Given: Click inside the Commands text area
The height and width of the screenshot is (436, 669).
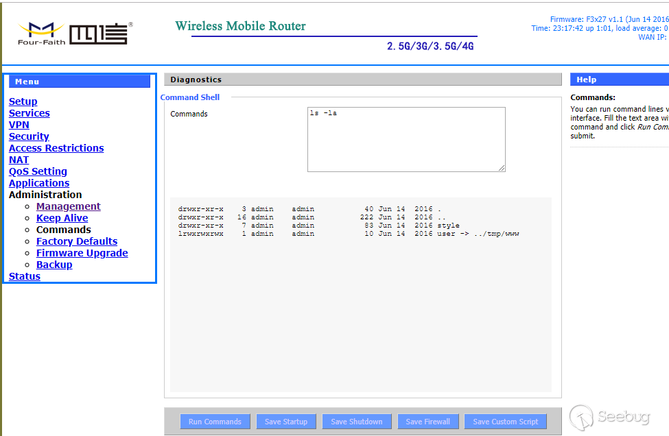Looking at the screenshot, I should point(406,139).
